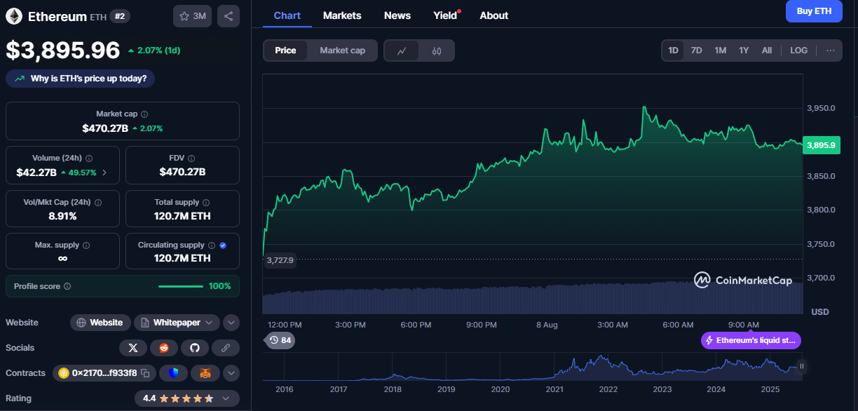Screen dimensions: 858x411
Task: Click the $3,895.96 price heading
Action: point(63,50)
